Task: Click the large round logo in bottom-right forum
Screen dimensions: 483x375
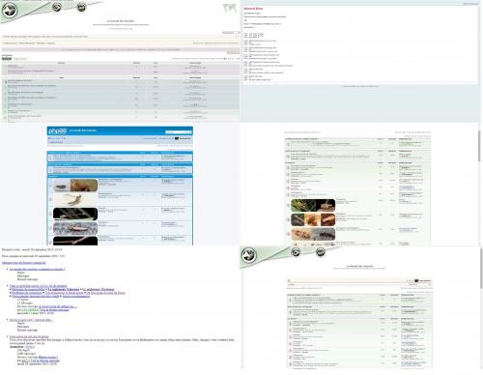Action: pos(248,255)
